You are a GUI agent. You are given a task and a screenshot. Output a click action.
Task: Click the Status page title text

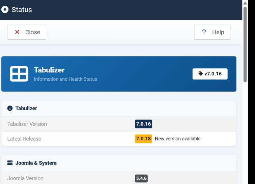point(22,9)
